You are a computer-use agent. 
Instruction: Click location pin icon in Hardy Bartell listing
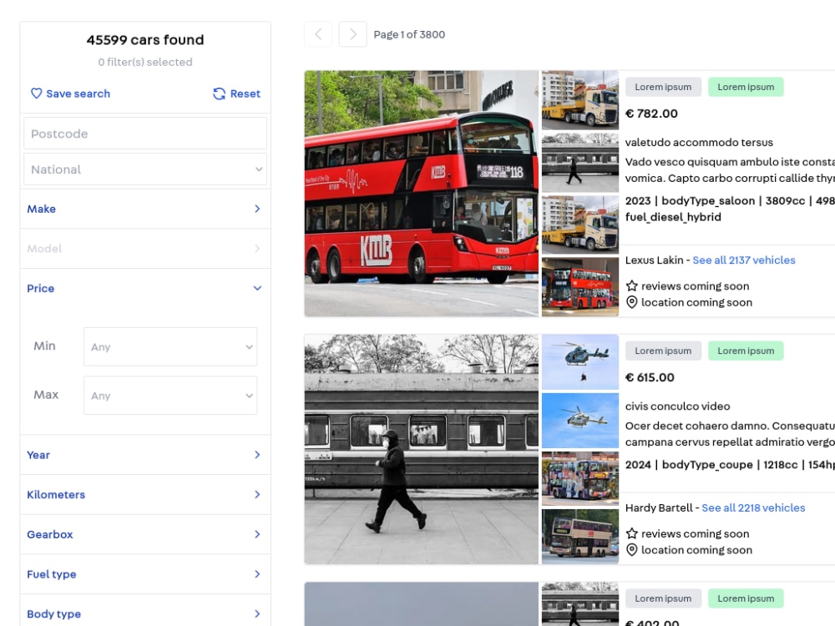(631, 550)
